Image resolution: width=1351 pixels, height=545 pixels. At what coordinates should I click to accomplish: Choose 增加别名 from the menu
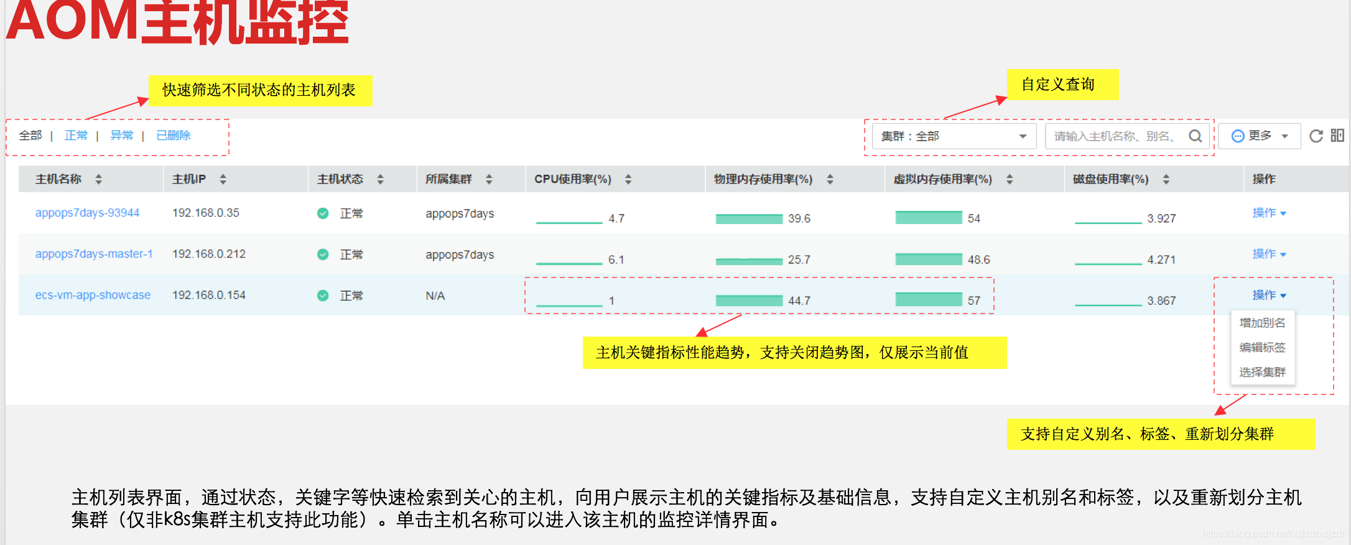1262,323
